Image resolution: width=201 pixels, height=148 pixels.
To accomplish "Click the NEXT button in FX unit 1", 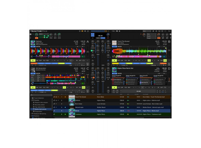I will (55, 38).
